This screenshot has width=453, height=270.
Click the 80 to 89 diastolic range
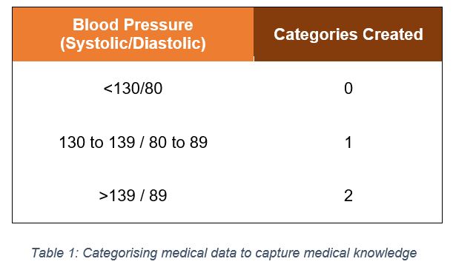pos(178,142)
